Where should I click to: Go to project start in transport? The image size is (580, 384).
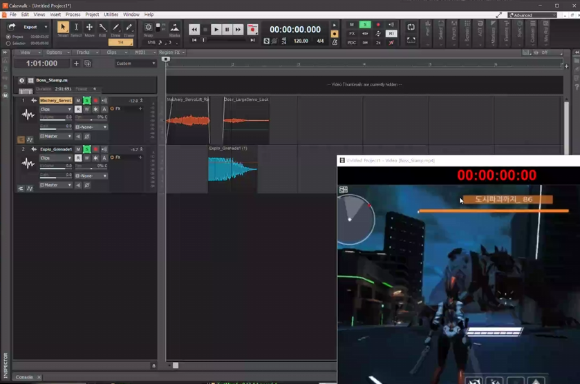pos(194,40)
